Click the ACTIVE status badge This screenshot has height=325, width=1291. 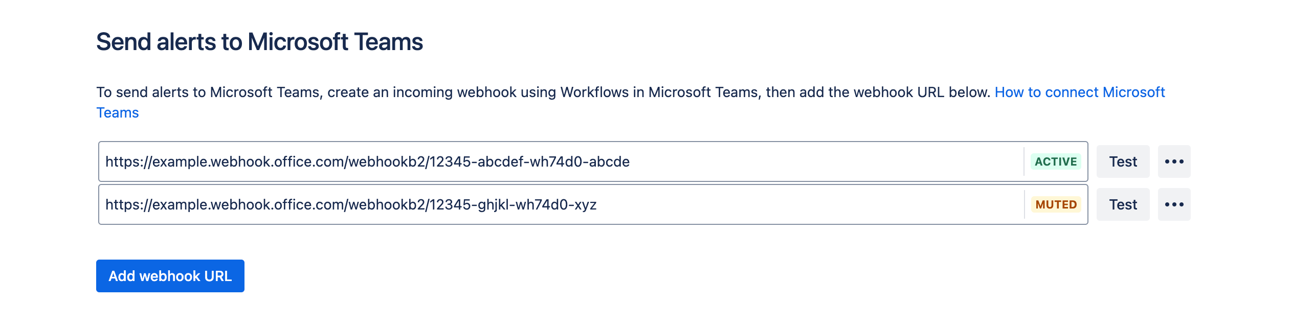pyautogui.click(x=1055, y=161)
